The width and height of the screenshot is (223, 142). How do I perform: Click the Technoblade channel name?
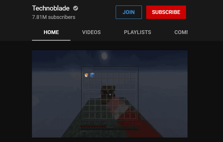(51, 8)
